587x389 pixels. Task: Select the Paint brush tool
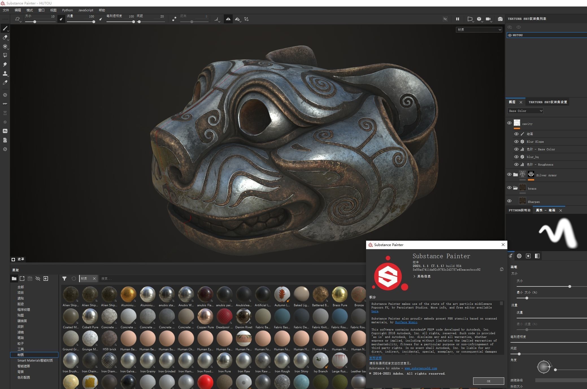click(5, 28)
